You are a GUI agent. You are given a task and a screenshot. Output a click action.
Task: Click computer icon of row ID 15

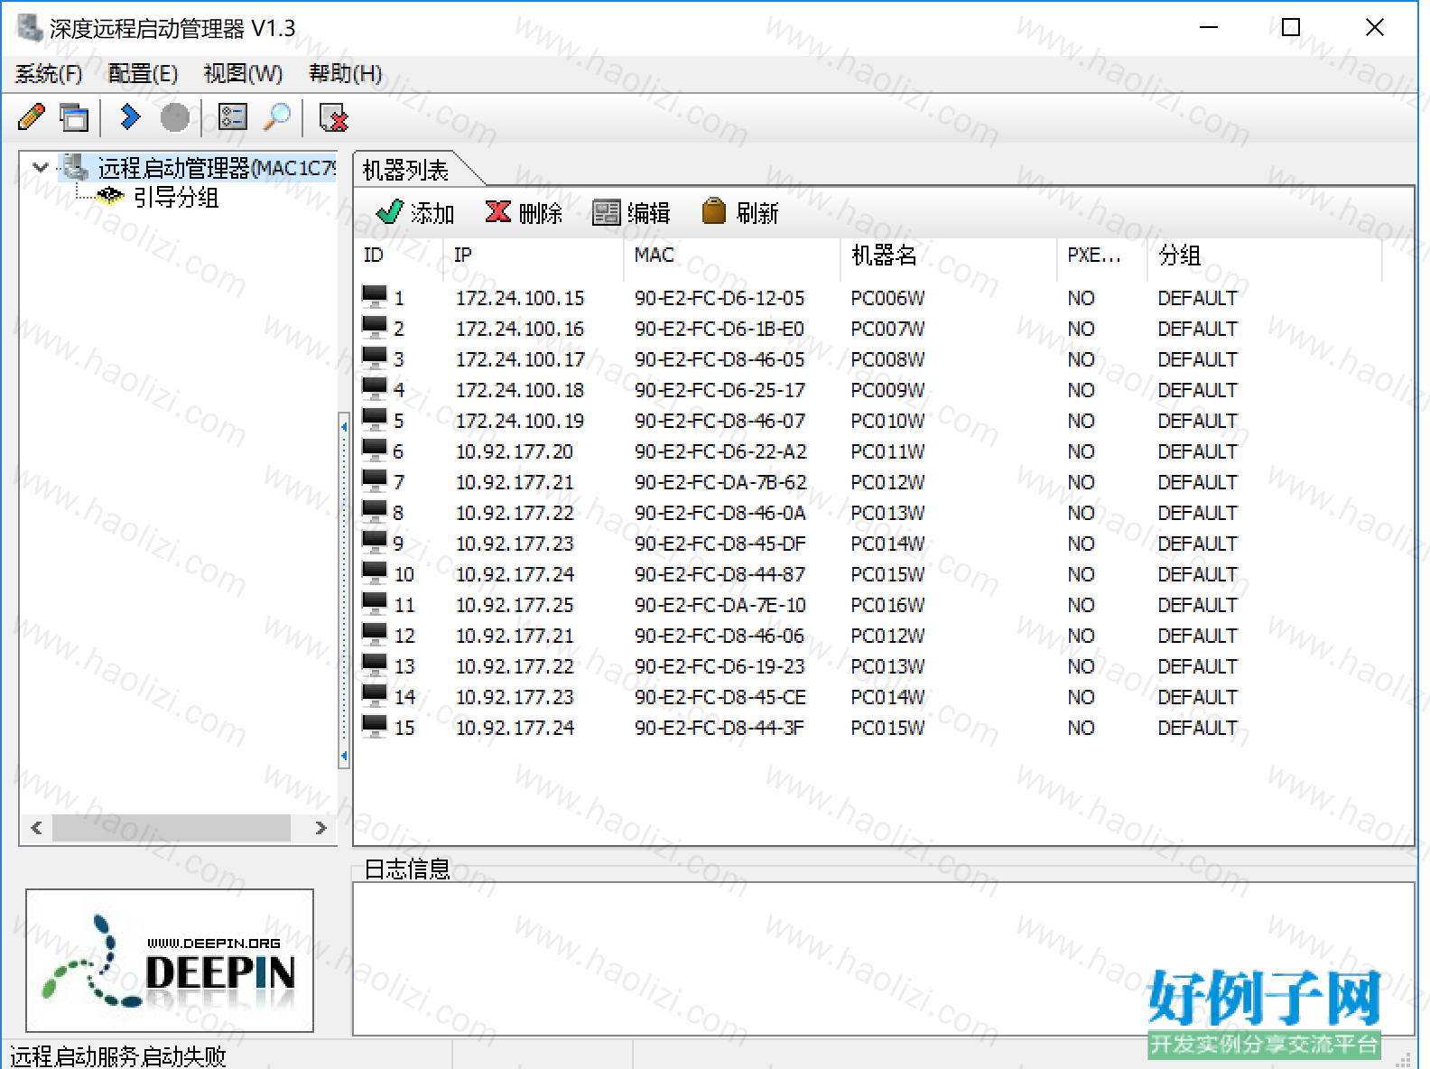[x=375, y=726]
